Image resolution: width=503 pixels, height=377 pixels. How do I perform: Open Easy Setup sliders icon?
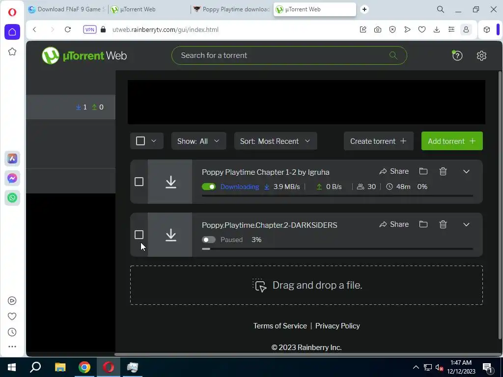click(451, 29)
